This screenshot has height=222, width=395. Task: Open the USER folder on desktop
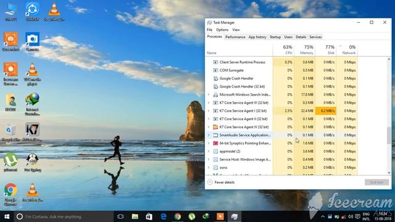pos(10,102)
